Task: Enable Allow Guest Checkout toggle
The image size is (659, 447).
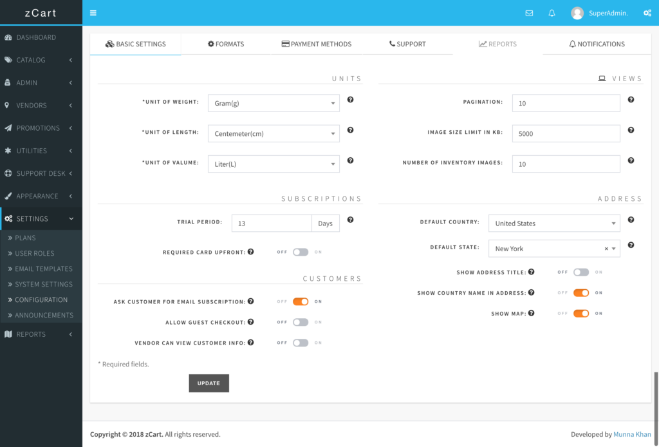Action: coord(301,322)
